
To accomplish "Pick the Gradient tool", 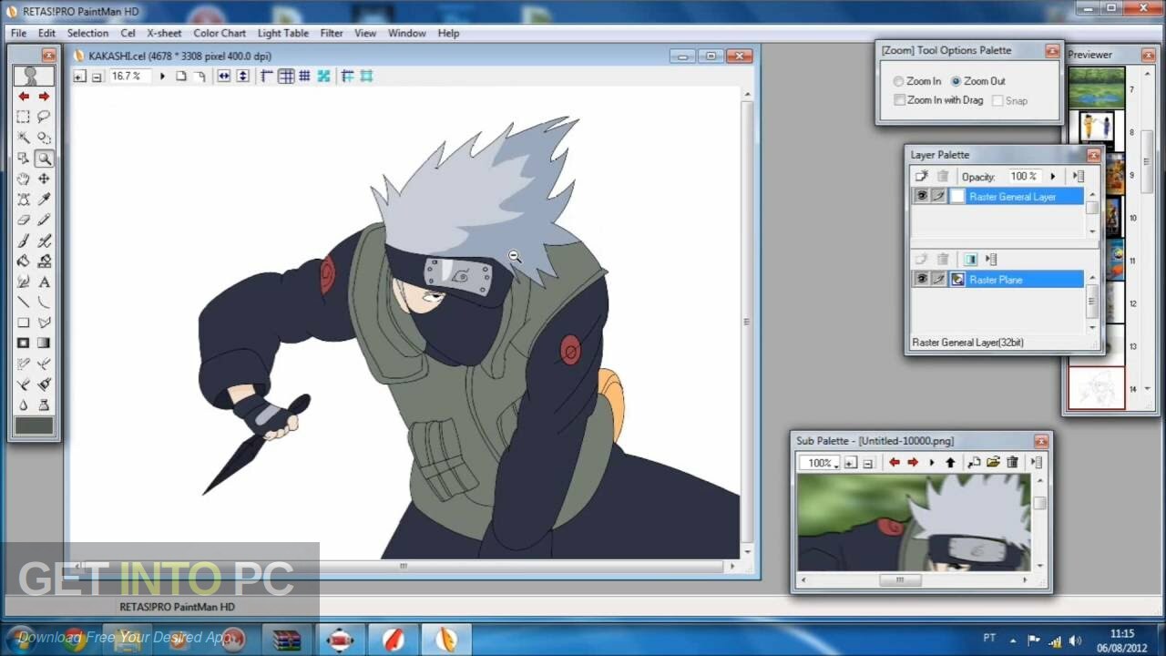I will (44, 343).
